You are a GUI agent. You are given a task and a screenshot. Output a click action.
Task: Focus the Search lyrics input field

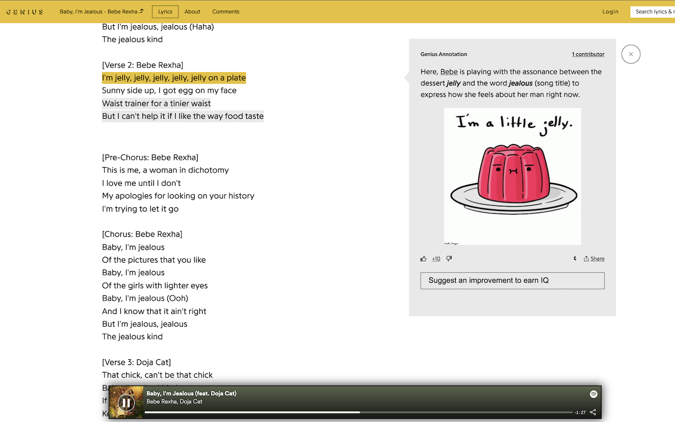653,12
